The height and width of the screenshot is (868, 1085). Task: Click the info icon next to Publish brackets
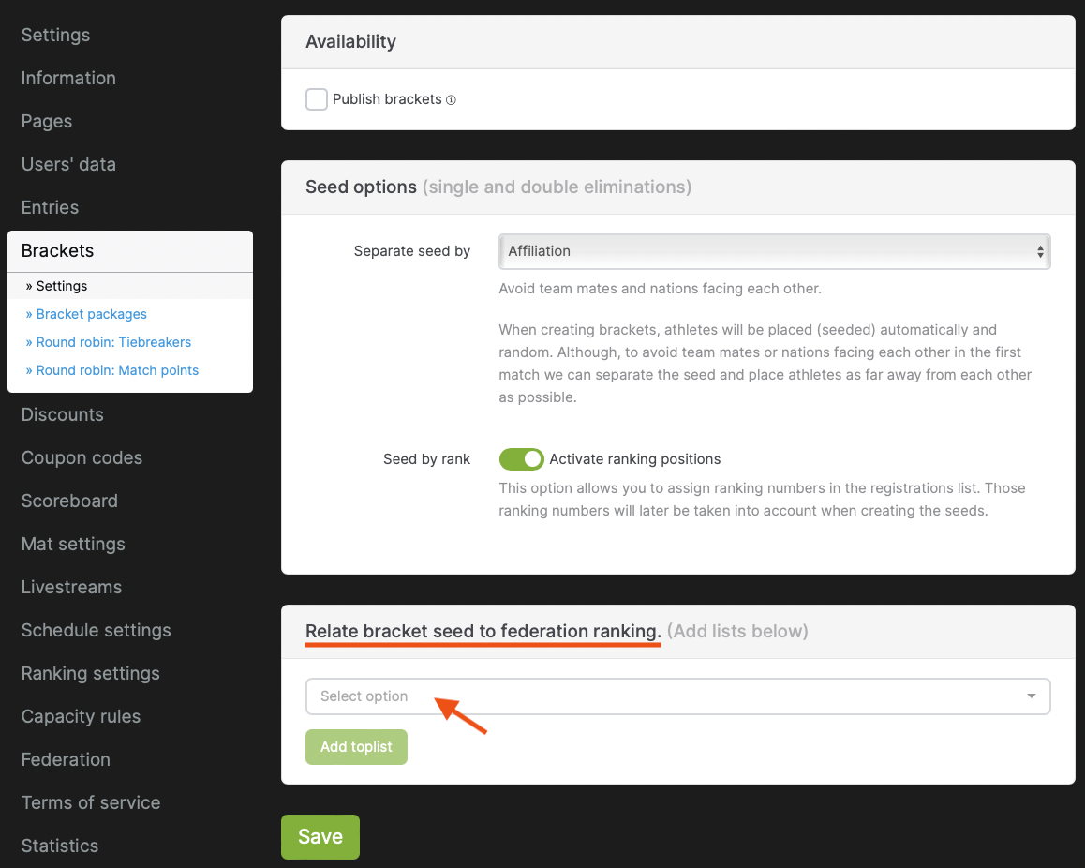(x=451, y=99)
